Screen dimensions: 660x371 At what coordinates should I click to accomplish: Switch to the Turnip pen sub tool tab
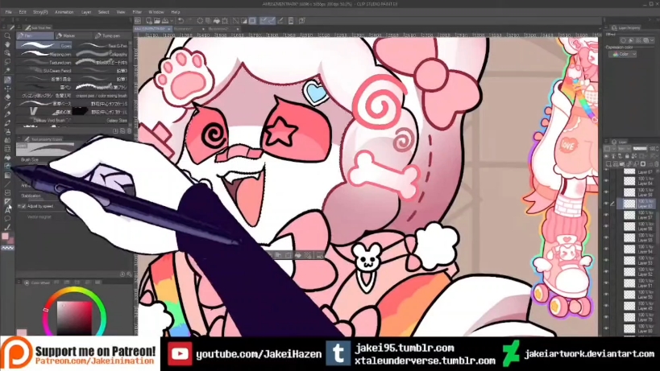[x=111, y=35]
